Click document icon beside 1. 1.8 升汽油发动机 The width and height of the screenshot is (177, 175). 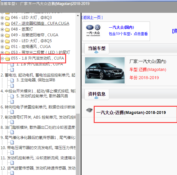[12, 65]
